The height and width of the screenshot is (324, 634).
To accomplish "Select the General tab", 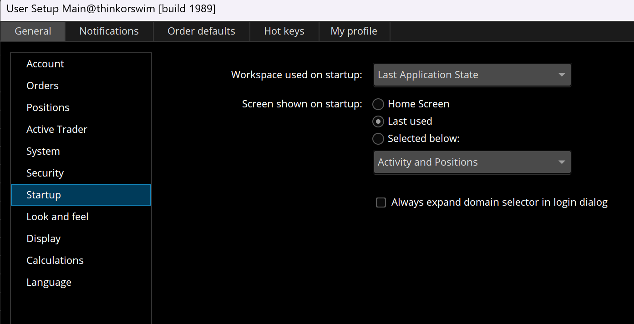I will click(x=33, y=31).
